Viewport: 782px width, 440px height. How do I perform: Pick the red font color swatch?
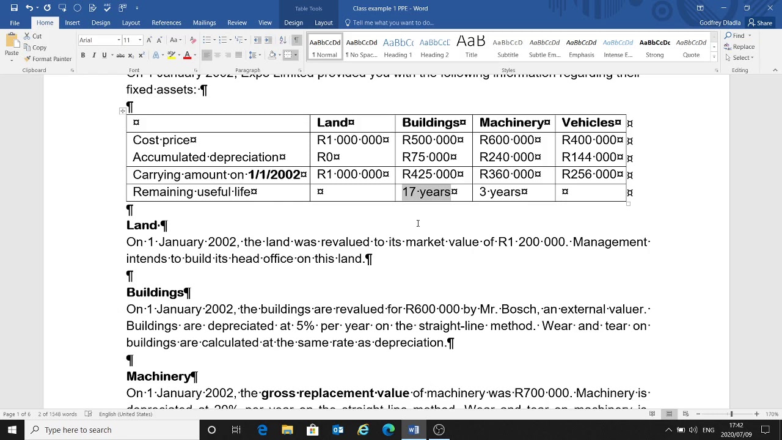click(187, 55)
